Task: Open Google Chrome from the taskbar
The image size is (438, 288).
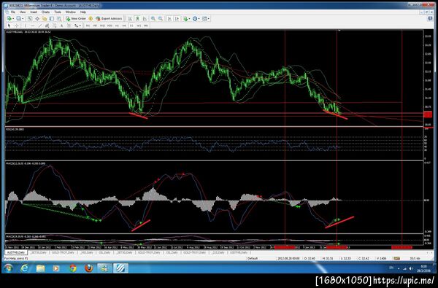Action: point(73,268)
